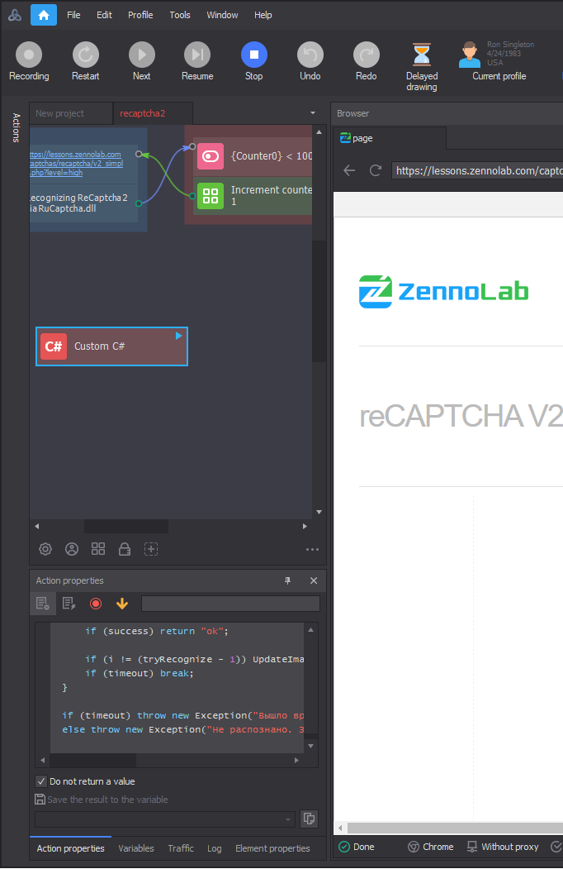Click the code editor scroll up arrow
This screenshot has height=869, width=563.
(311, 630)
